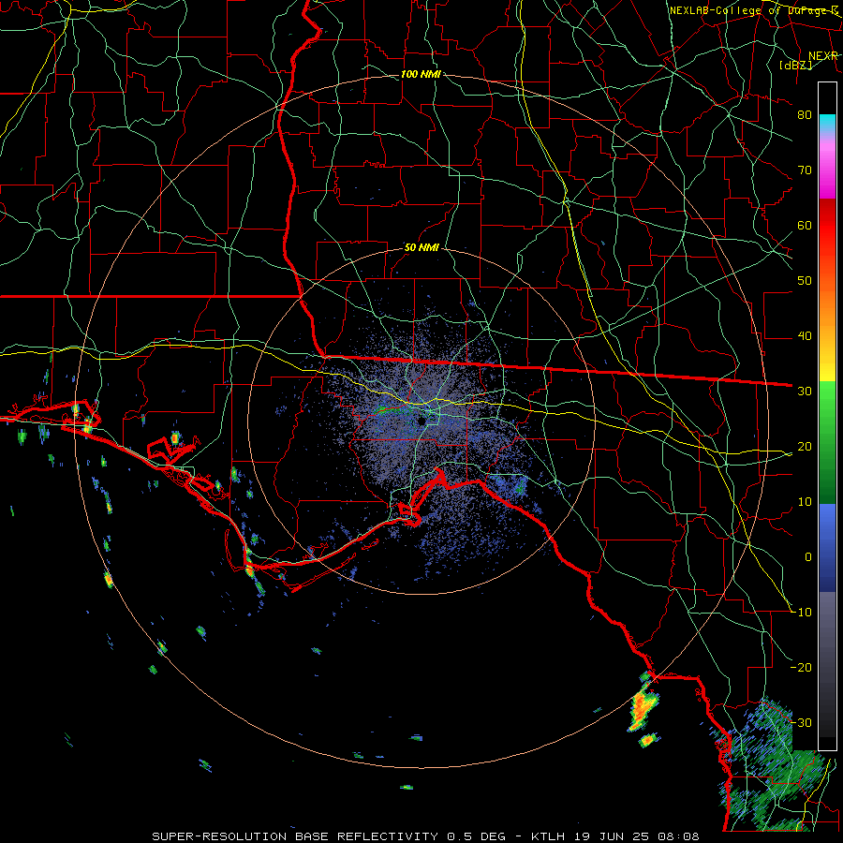Select the -20 value on the dBZ scale
The height and width of the screenshot is (843, 843).
[x=802, y=667]
